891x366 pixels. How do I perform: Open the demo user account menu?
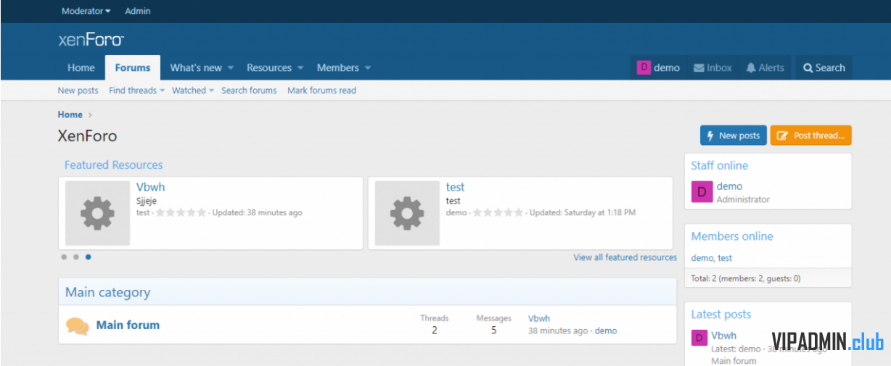[659, 67]
